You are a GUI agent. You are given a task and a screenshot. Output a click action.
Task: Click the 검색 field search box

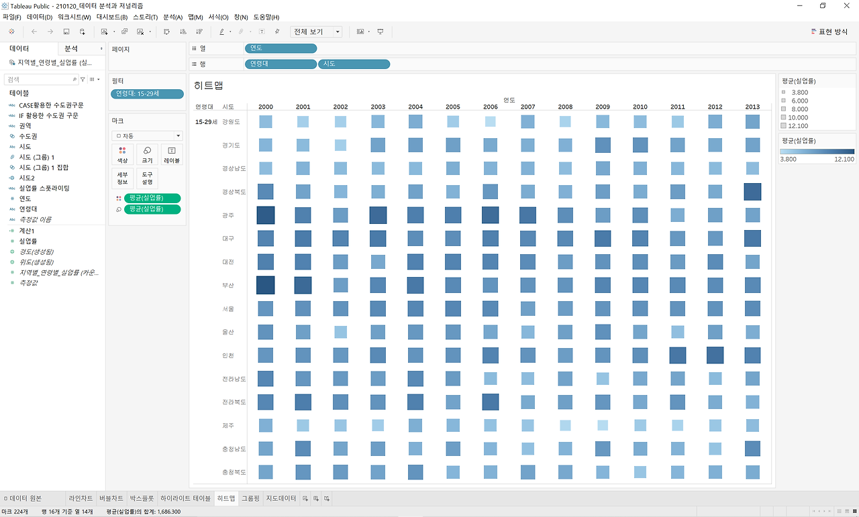[x=41, y=79]
